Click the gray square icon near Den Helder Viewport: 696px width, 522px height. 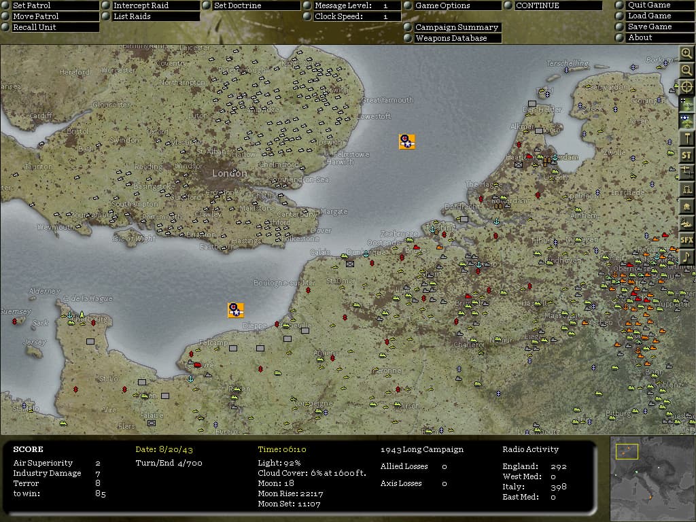pyautogui.click(x=532, y=103)
